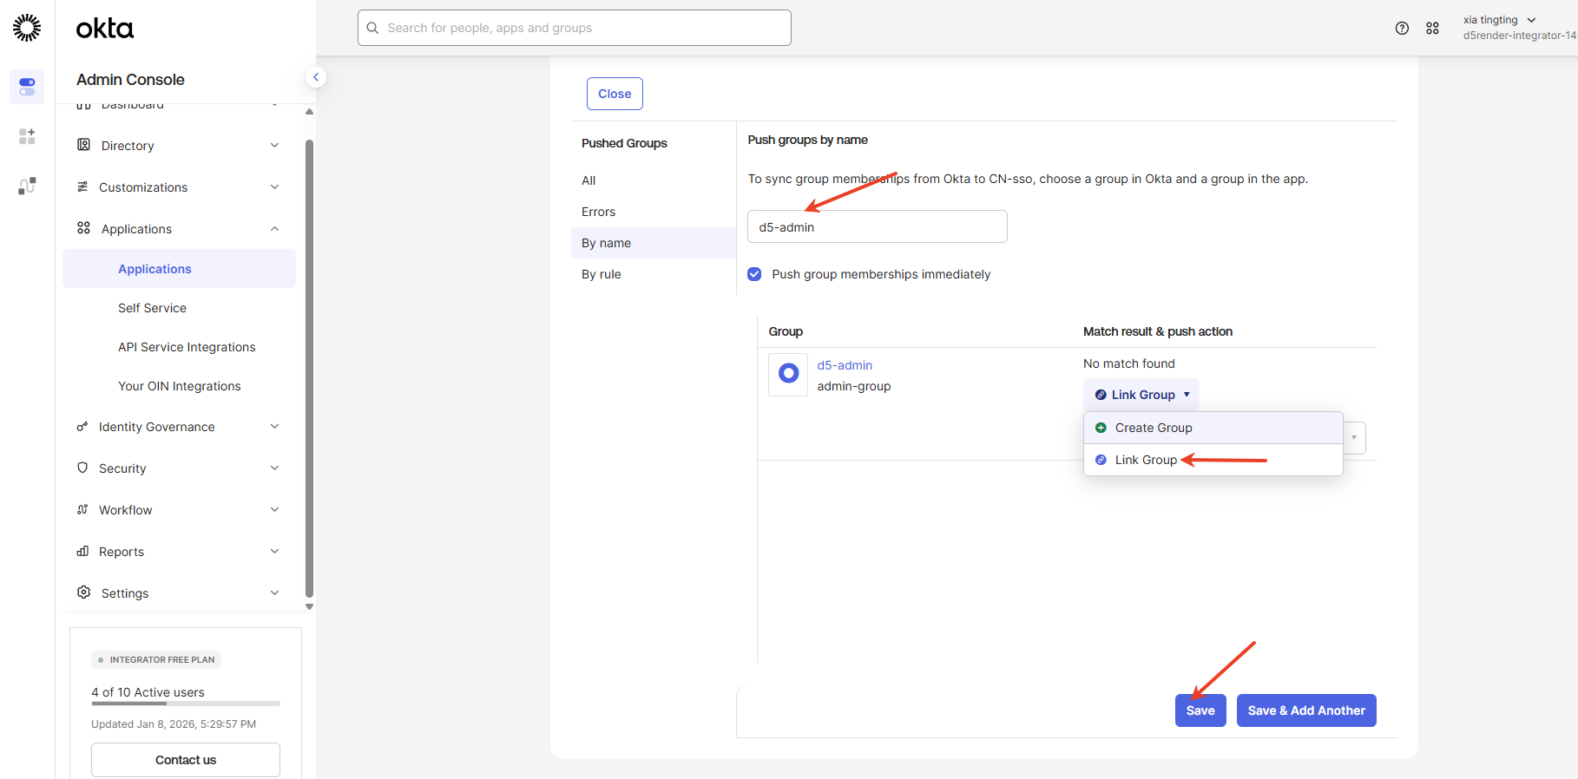The image size is (1578, 779).
Task: Open the d5-admin group link
Action: [x=845, y=365]
